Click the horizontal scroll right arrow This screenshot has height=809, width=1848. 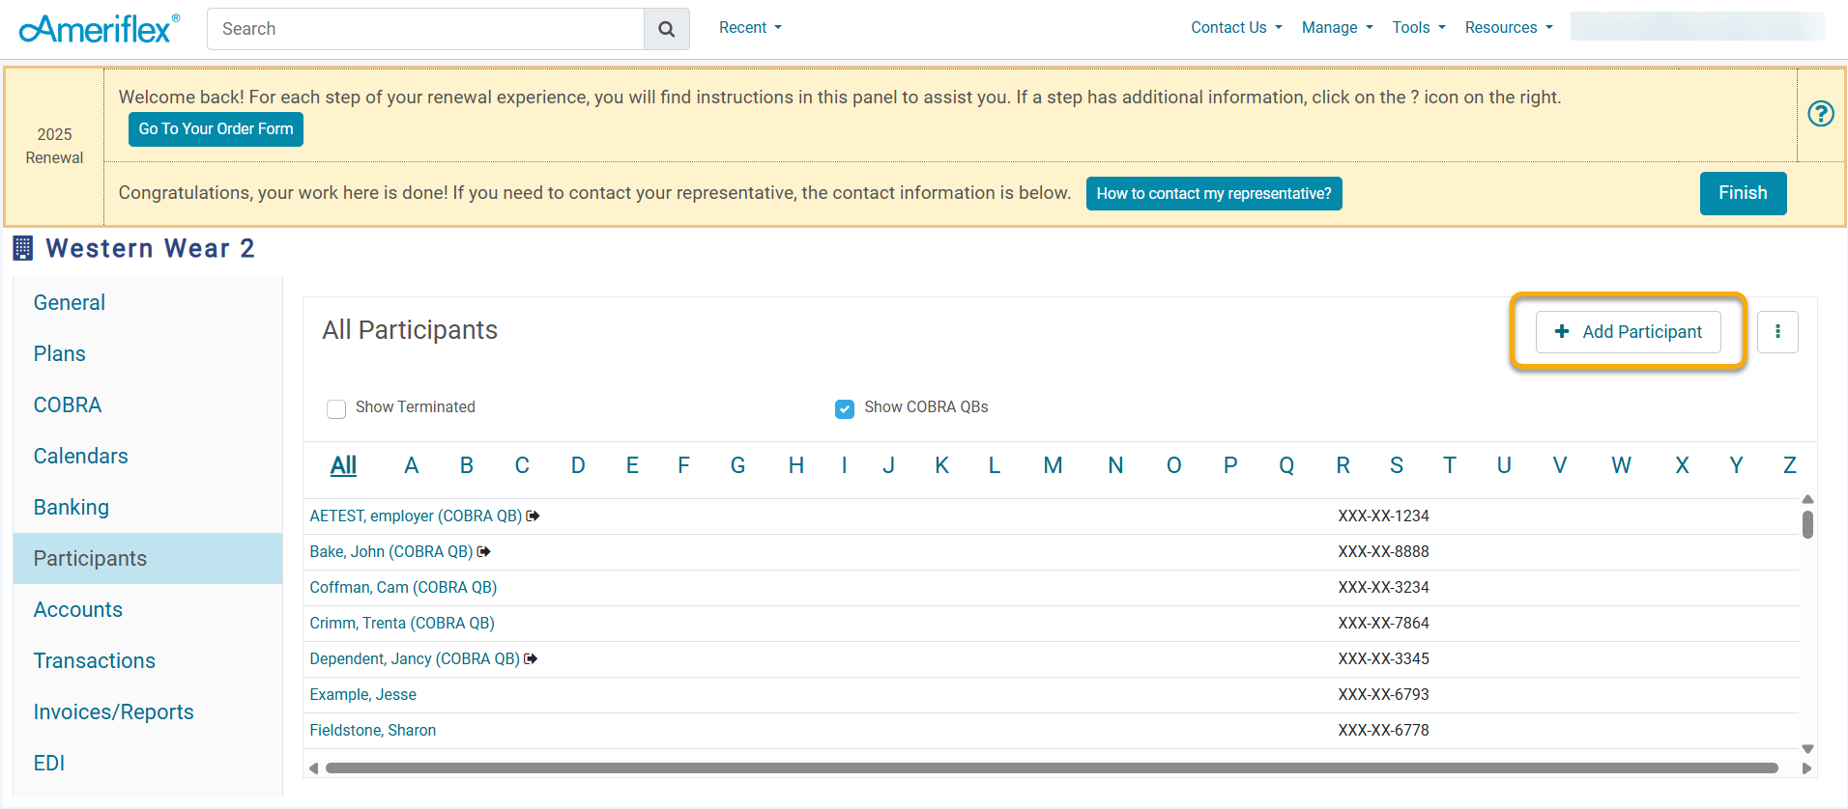point(1807,768)
